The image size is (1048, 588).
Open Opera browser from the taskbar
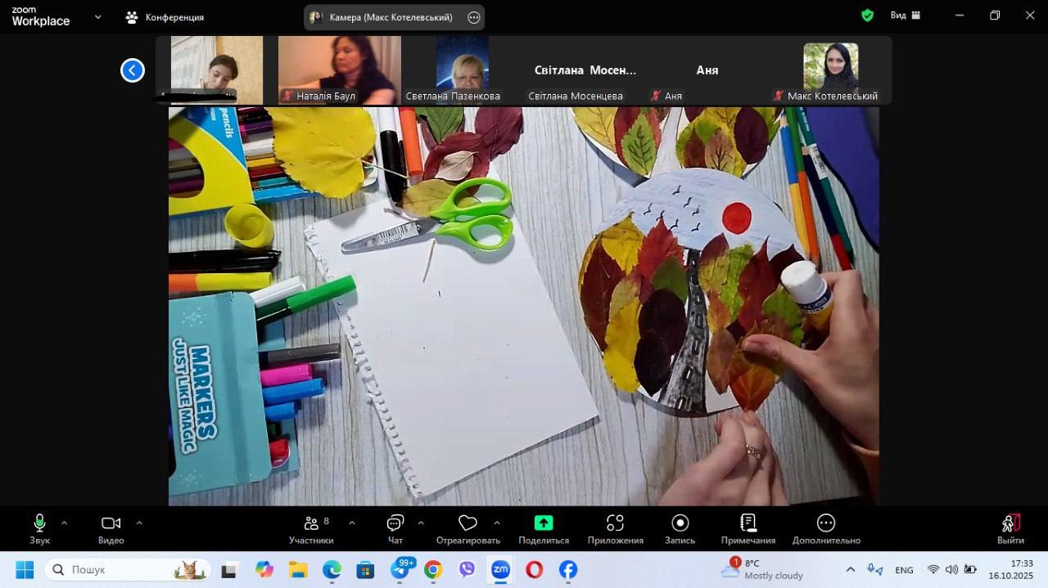tap(534, 569)
